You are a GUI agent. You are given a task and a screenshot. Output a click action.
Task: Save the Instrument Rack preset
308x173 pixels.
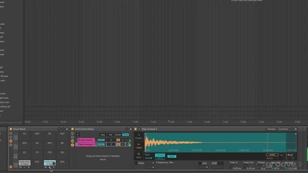pyautogui.click(x=130, y=129)
